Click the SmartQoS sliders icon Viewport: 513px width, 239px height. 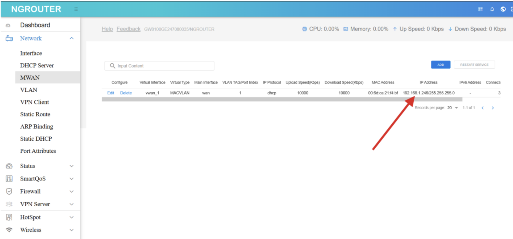tap(9, 179)
